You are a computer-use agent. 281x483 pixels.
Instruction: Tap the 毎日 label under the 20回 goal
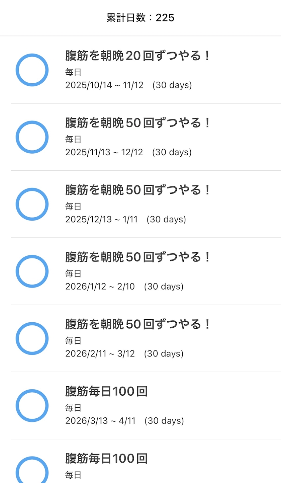(x=73, y=72)
